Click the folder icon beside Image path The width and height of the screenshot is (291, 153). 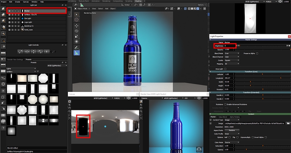(x=288, y=123)
